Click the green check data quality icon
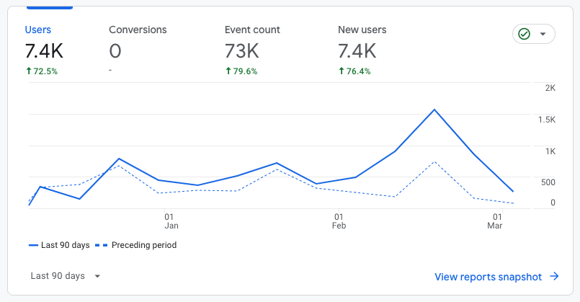580x302 pixels. 525,34
